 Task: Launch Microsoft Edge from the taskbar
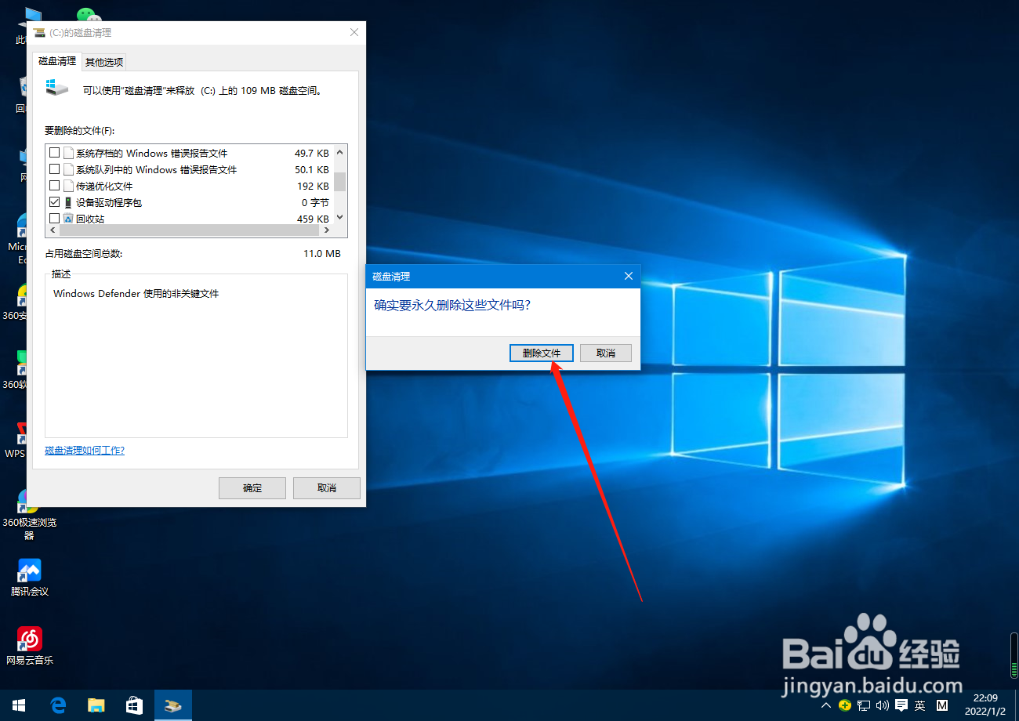[57, 705]
